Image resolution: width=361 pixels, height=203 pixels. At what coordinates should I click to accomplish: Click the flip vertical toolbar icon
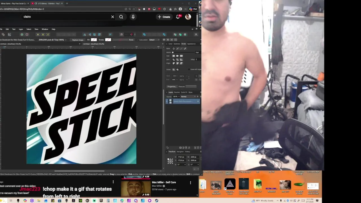coord(90,34)
